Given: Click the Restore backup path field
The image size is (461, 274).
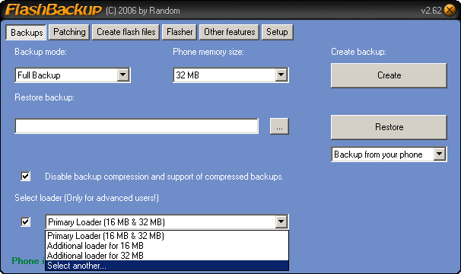Looking at the screenshot, I should point(137,126).
